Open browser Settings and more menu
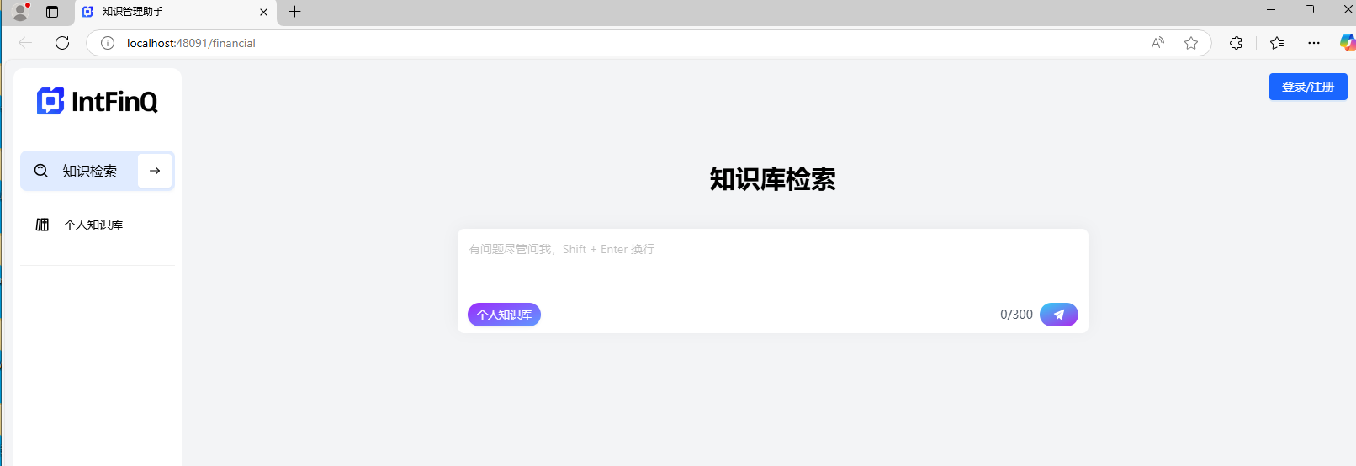This screenshot has width=1356, height=466. click(1314, 43)
